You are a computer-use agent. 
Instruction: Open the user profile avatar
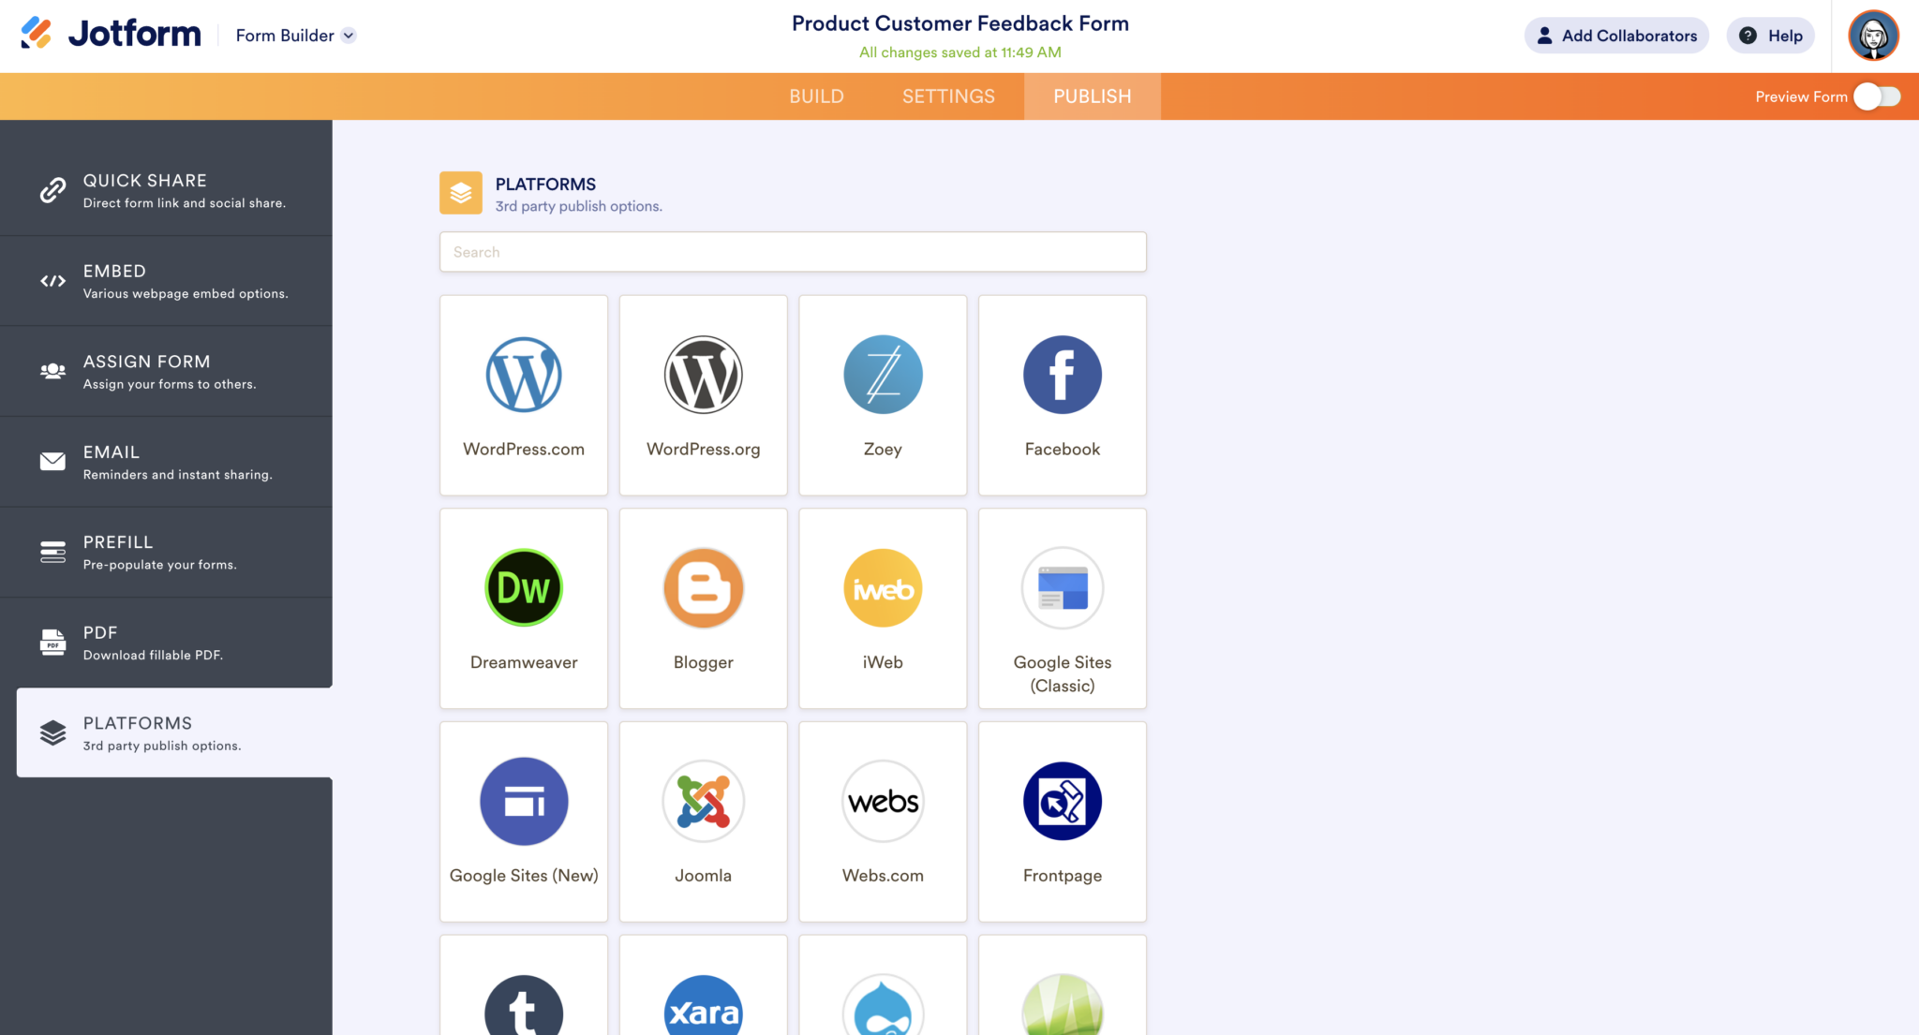[x=1872, y=36]
